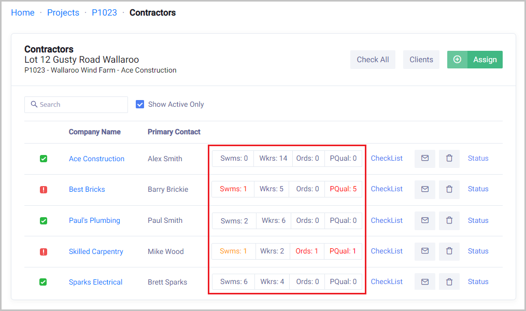The height and width of the screenshot is (311, 526).
Task: Click the email icon for Ace Construction
Action: click(x=425, y=158)
